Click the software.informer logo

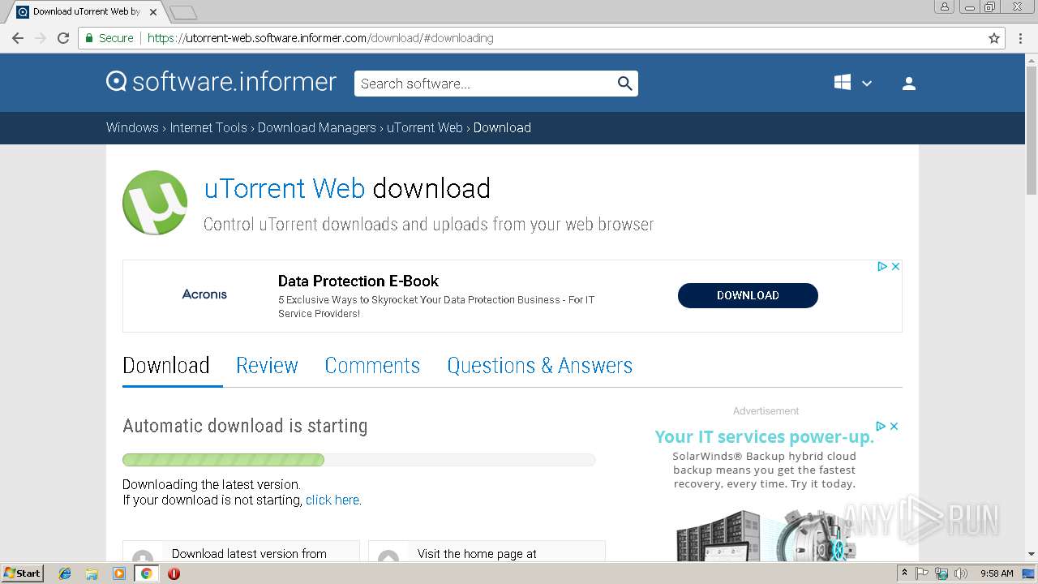(221, 82)
